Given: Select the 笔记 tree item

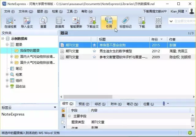Looking at the screenshot, I should (19, 68).
